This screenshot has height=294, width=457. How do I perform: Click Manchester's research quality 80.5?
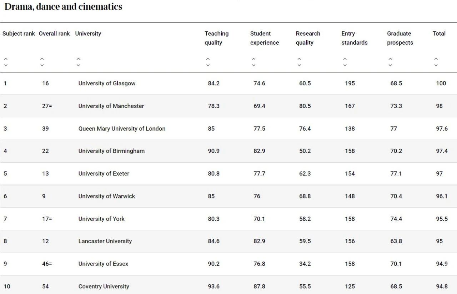[305, 106]
